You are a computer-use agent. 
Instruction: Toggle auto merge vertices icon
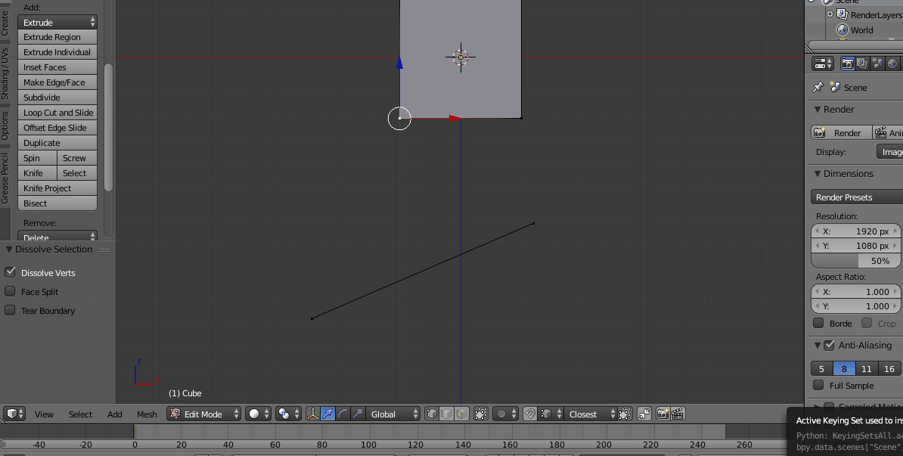pos(644,414)
